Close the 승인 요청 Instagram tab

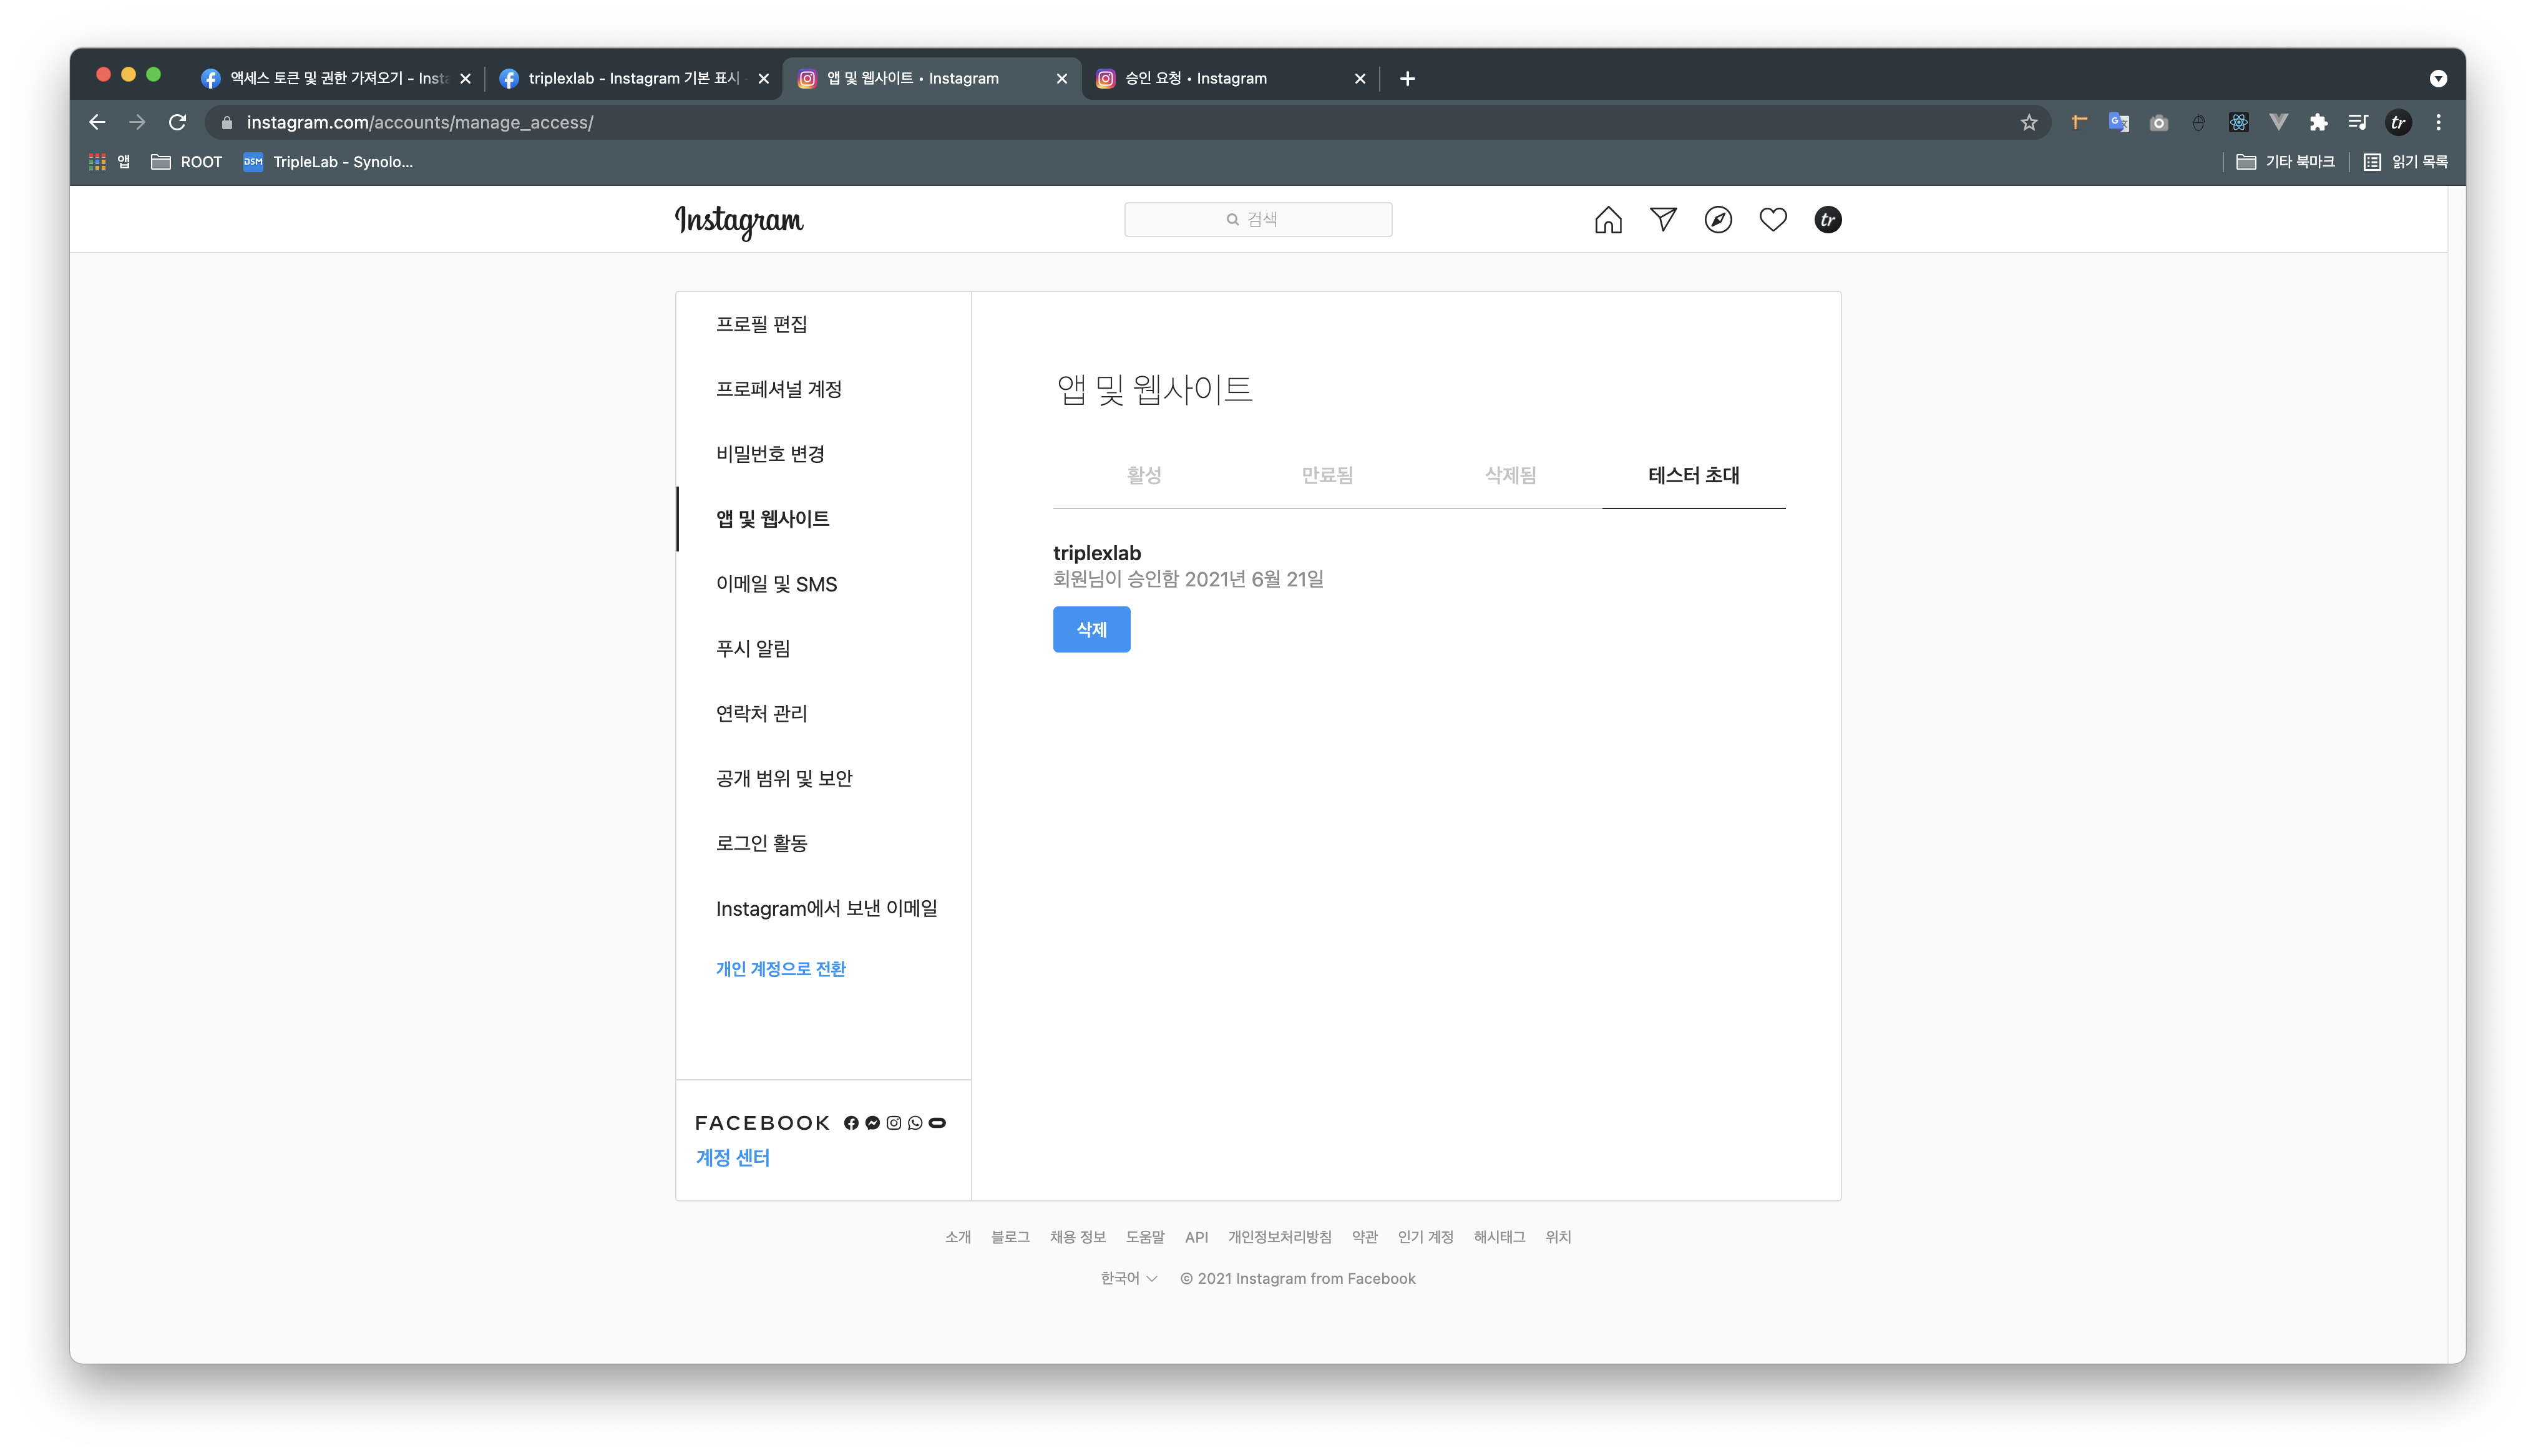1359,79
